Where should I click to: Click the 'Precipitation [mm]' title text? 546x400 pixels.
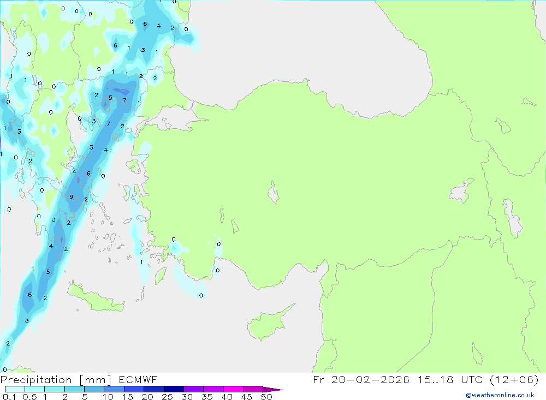(56, 380)
